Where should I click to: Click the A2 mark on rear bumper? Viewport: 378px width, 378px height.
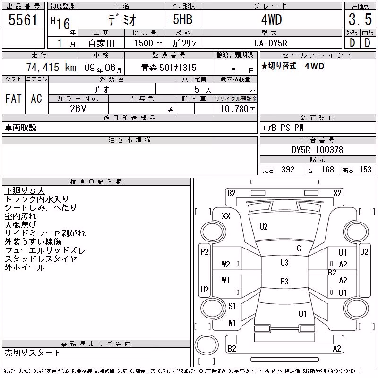coord(337,349)
